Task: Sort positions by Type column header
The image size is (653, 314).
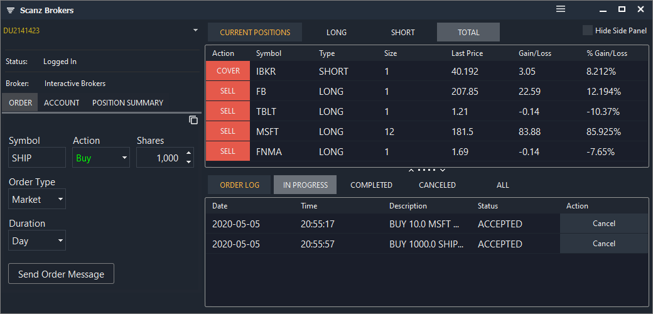Action: pyautogui.click(x=326, y=53)
